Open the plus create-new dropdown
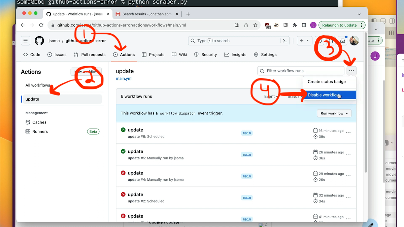Image resolution: width=404 pixels, height=227 pixels. coord(304,41)
